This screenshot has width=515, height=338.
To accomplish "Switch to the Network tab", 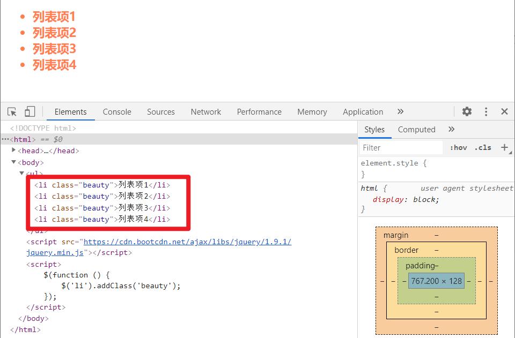I will pos(205,111).
